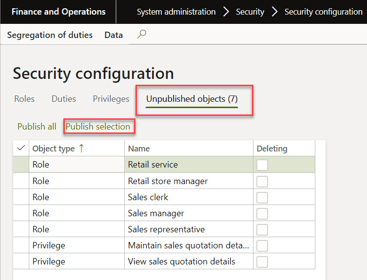
Task: Toggle Deleting checkbox for Sales clerk
Action: (x=262, y=197)
